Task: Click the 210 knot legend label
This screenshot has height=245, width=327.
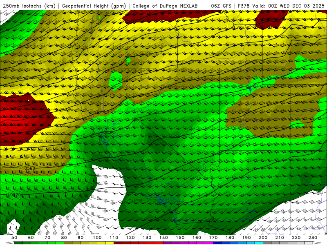Action: pyautogui.click(x=280, y=238)
